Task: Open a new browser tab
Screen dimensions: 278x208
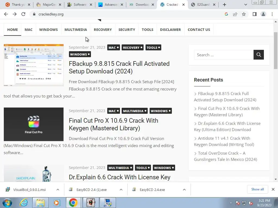Action: point(225,5)
